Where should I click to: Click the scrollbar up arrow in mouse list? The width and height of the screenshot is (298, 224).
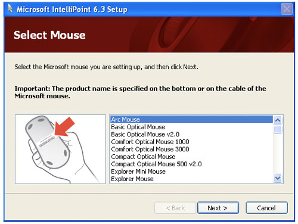pos(278,120)
